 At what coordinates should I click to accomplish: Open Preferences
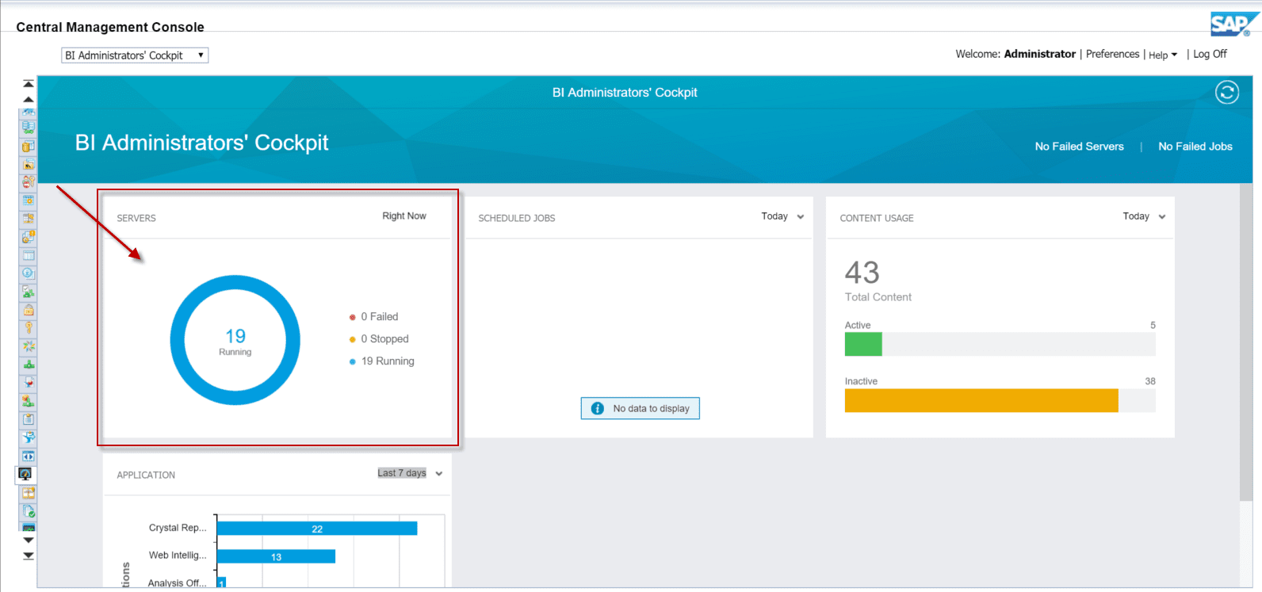[1112, 54]
